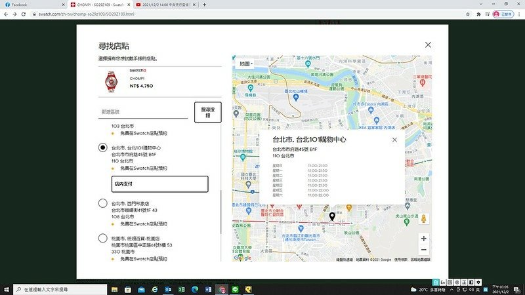The image size is (525, 295).
Task: Open the notification center icon
Action: coord(517,290)
